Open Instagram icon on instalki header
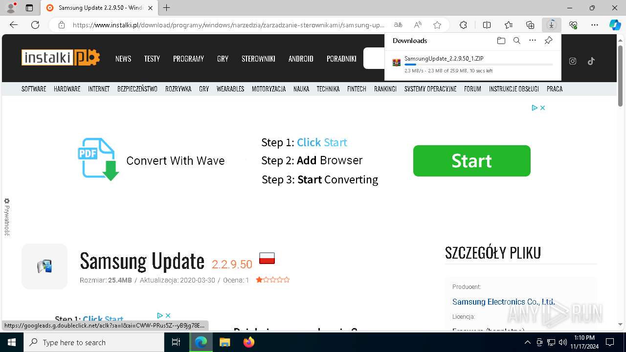 tap(573, 61)
